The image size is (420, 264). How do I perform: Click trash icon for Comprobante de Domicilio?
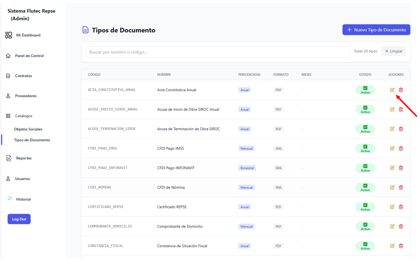(401, 227)
